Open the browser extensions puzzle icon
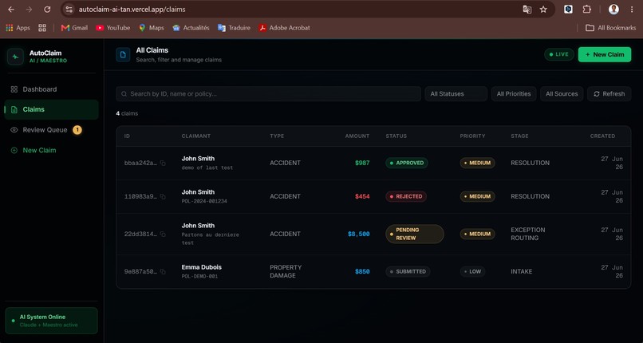Image resolution: width=643 pixels, height=343 pixels. [587, 10]
